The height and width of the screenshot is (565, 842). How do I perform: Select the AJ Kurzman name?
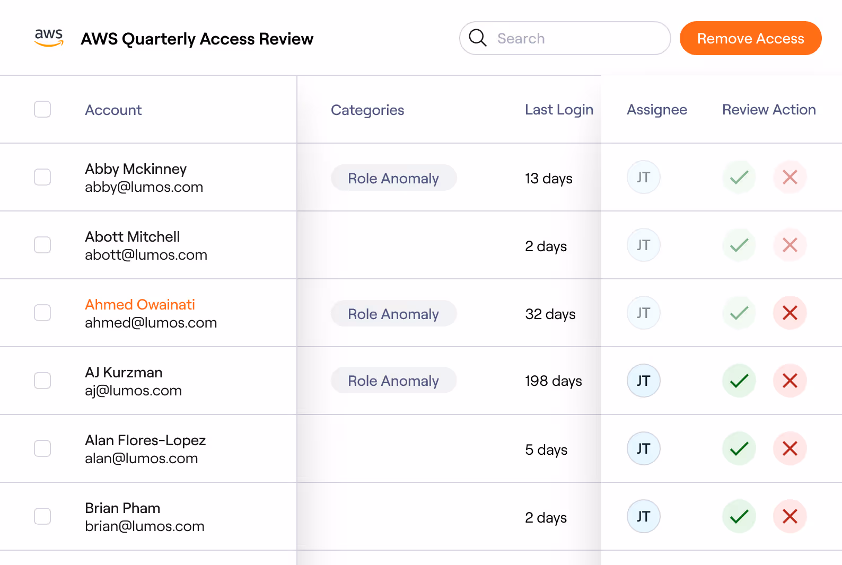coord(124,373)
